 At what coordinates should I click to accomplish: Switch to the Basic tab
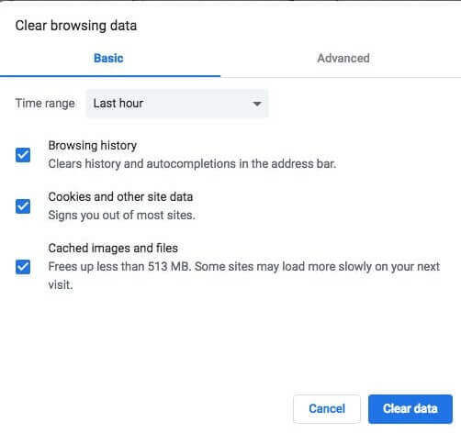pos(108,58)
